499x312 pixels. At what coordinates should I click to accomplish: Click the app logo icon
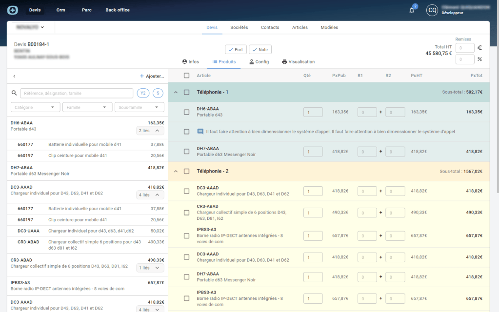(x=13, y=10)
